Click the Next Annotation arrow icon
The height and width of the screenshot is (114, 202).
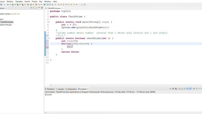pos(58,5)
